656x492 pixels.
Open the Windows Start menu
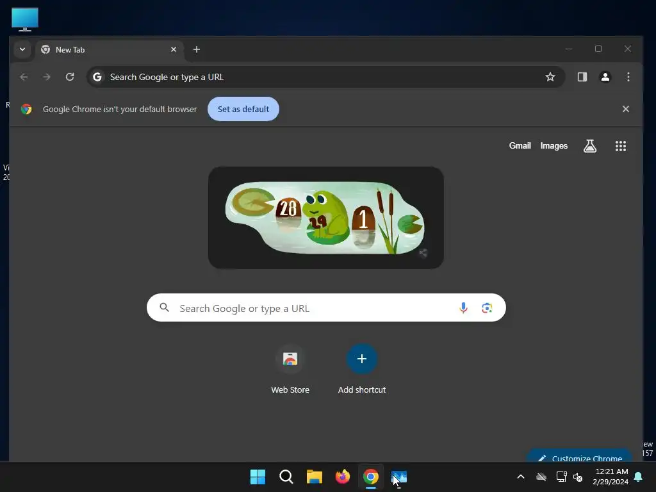pyautogui.click(x=258, y=477)
